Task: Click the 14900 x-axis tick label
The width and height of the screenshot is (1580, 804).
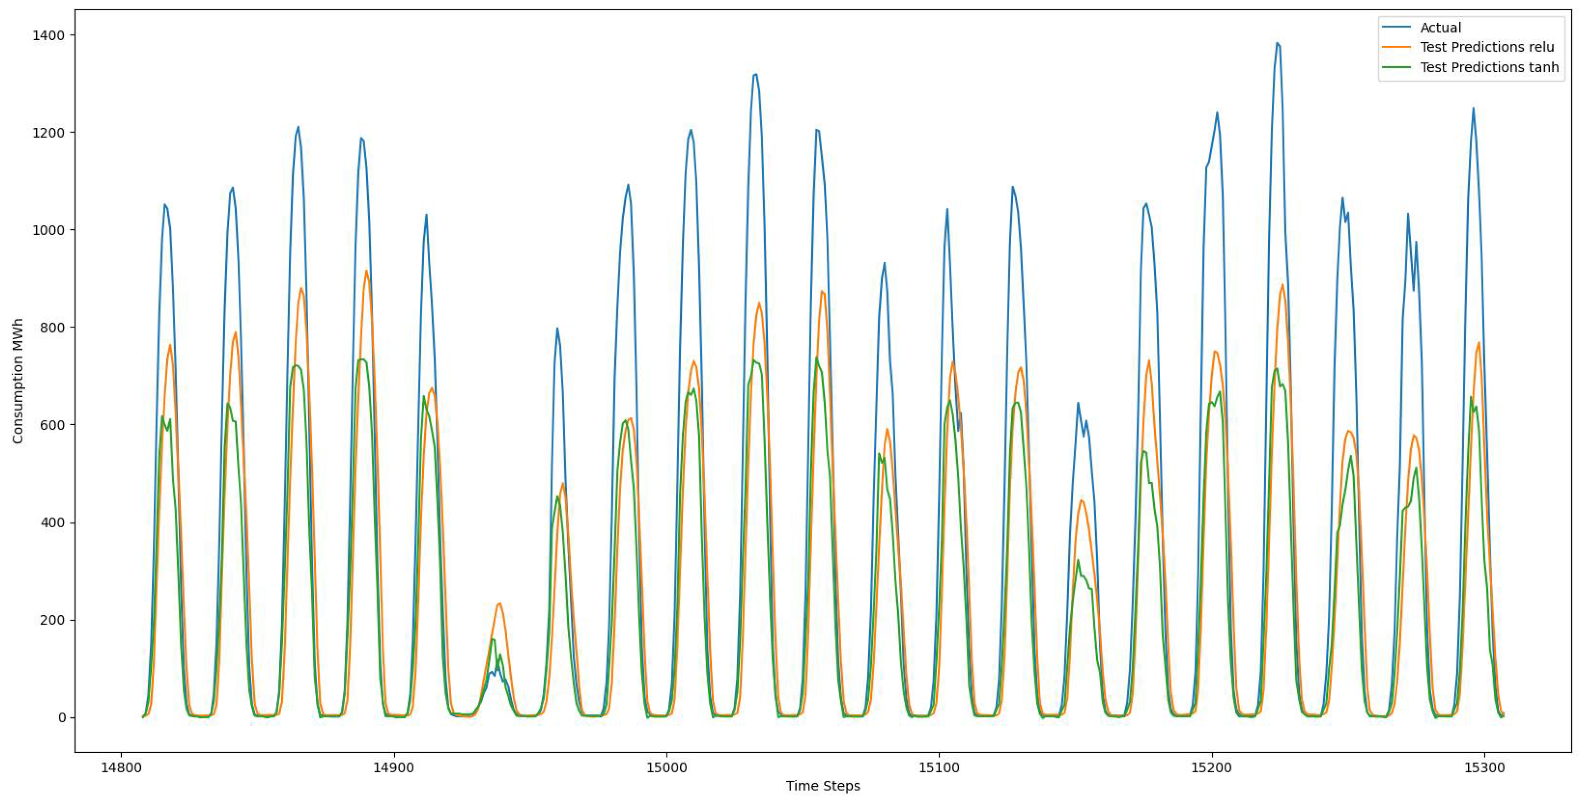Action: click(x=393, y=767)
